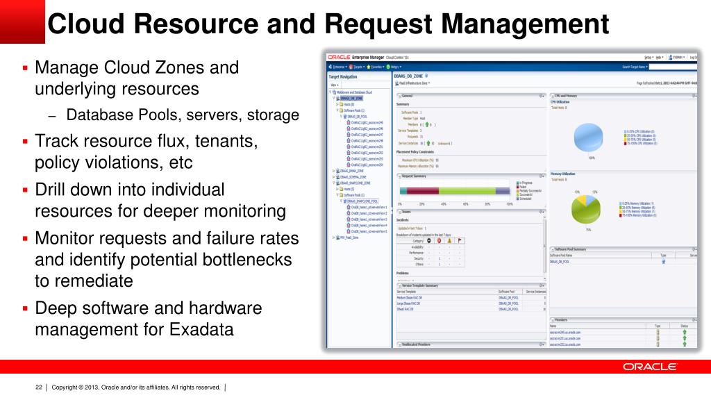Click the pool type icon for DBAAS_DB_POOL

pyautogui.click(x=663, y=262)
